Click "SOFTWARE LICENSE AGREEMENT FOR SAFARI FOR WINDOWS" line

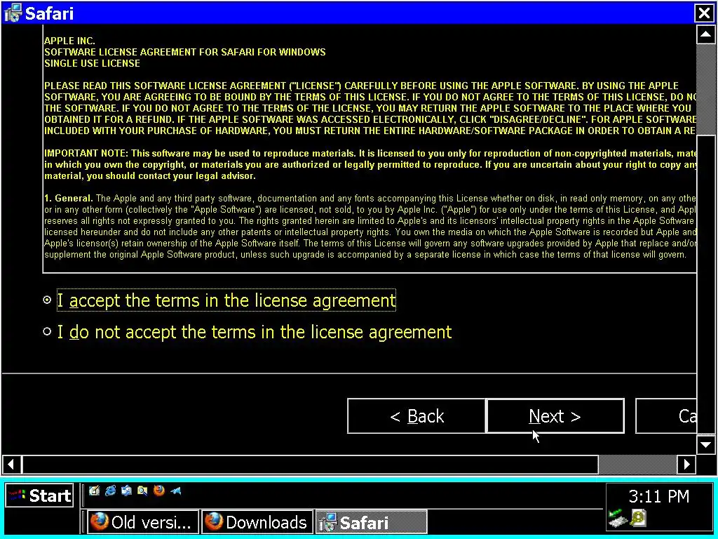[185, 52]
